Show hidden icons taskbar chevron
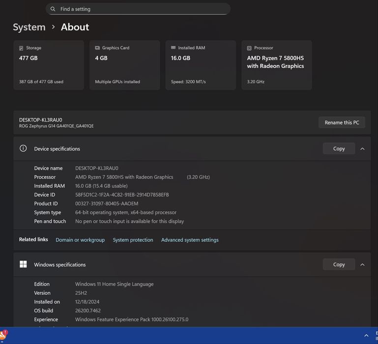Viewport: 378px width, 344px height. click(366, 336)
